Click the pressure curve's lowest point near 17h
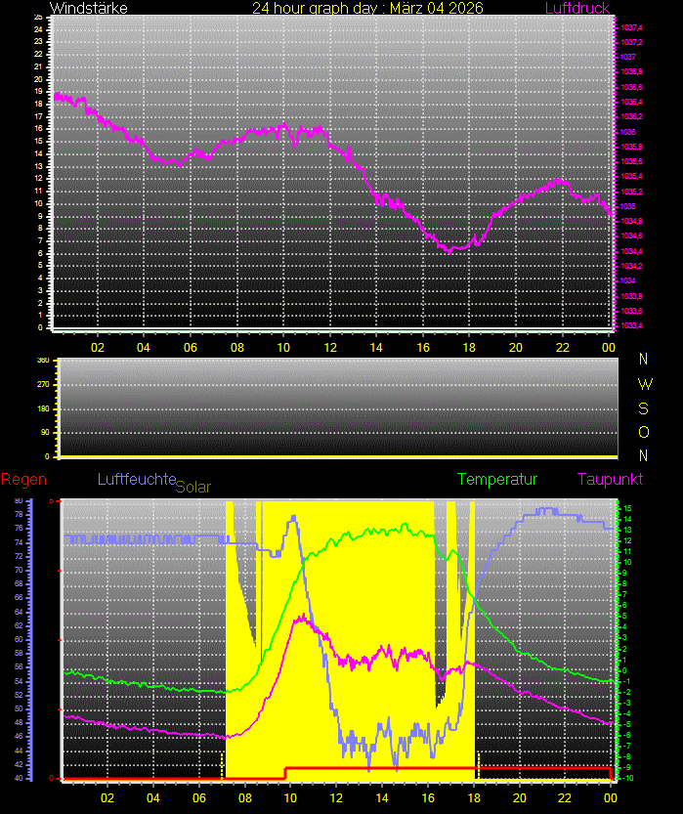 tap(450, 251)
